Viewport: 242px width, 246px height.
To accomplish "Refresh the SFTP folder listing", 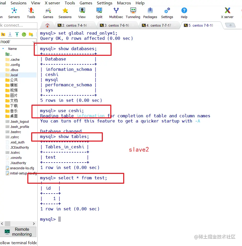I will click(24, 34).
